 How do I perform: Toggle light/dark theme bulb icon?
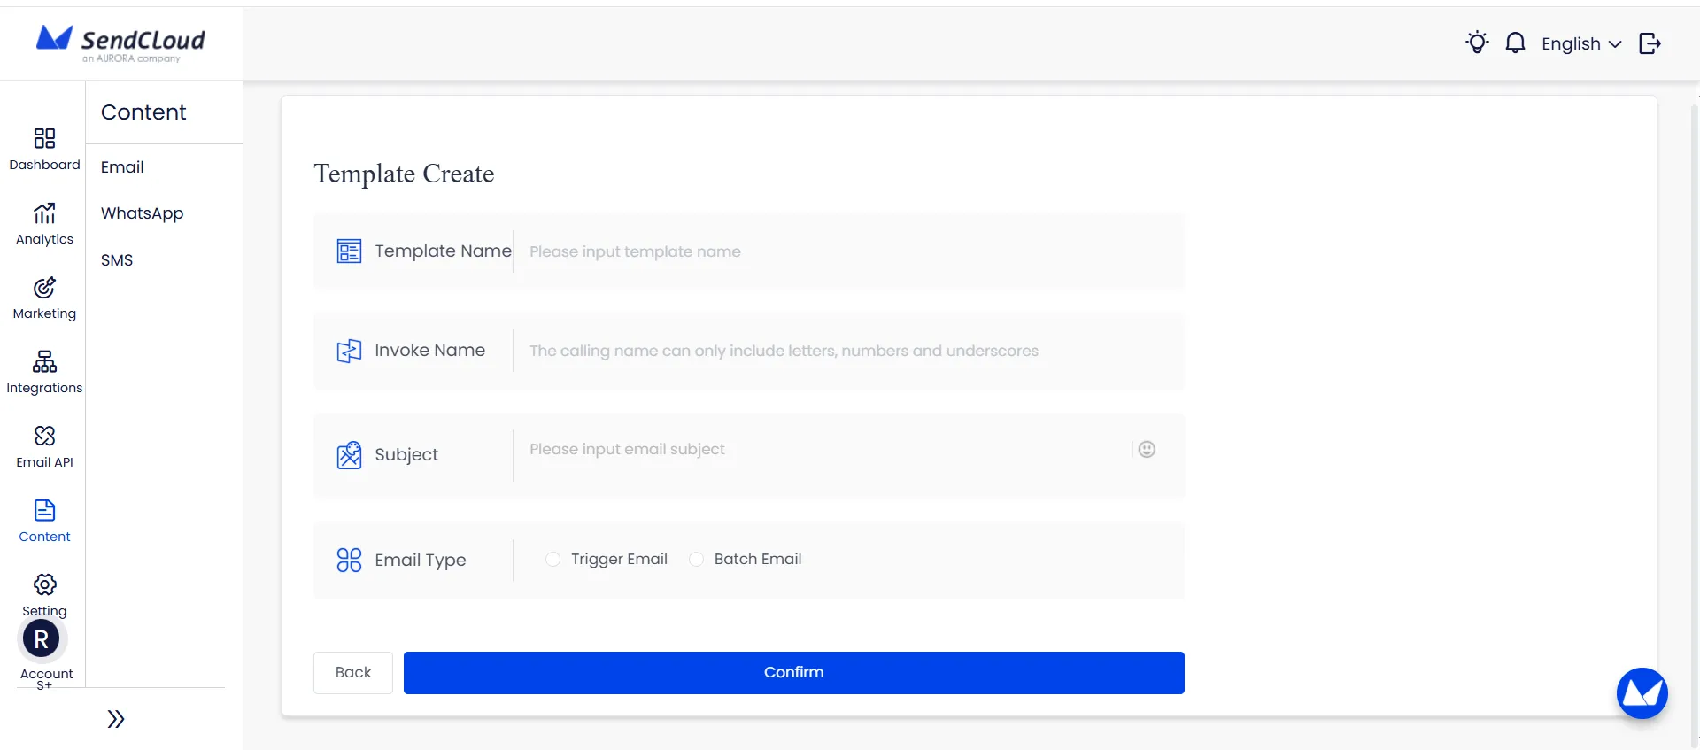point(1476,43)
